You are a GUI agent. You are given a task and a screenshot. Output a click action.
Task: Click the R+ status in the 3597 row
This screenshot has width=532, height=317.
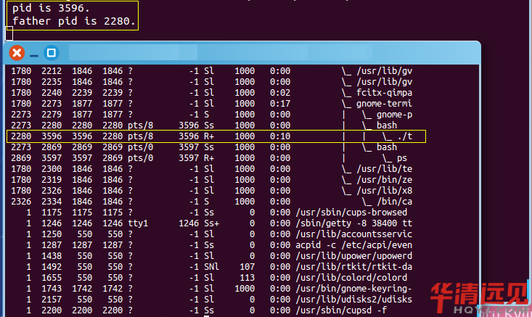point(210,157)
